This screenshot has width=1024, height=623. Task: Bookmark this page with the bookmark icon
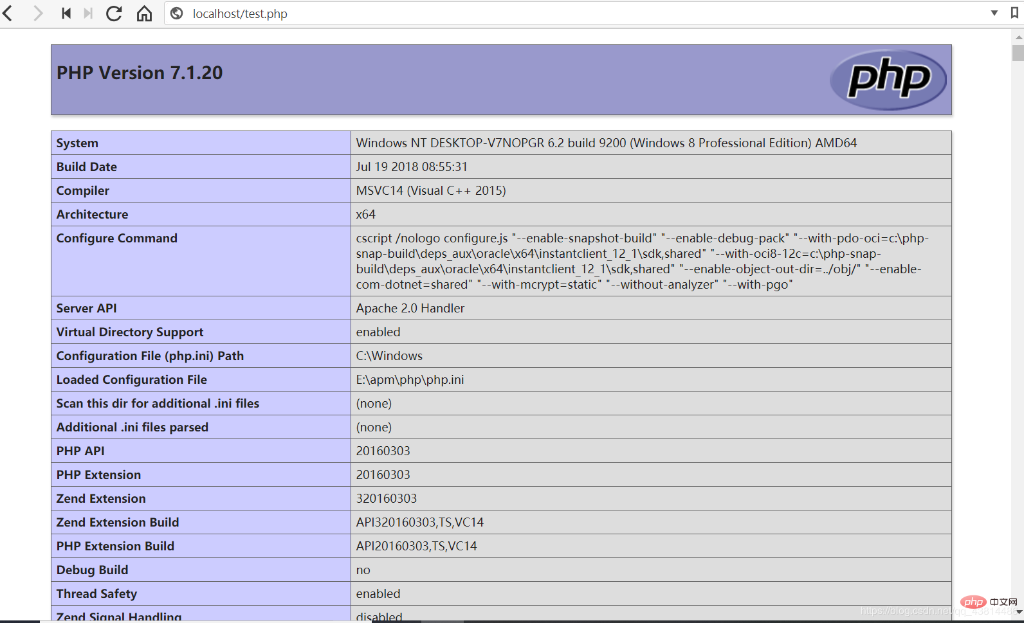(1014, 13)
